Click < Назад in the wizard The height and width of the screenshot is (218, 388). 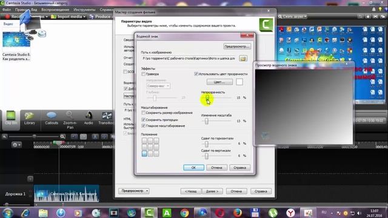pyautogui.click(x=190, y=191)
